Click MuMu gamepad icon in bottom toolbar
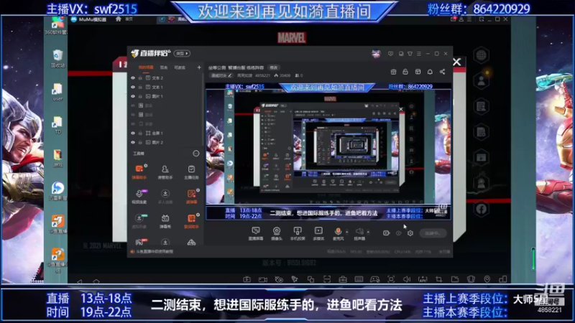This screenshot has width=575, height=323. 374,279
